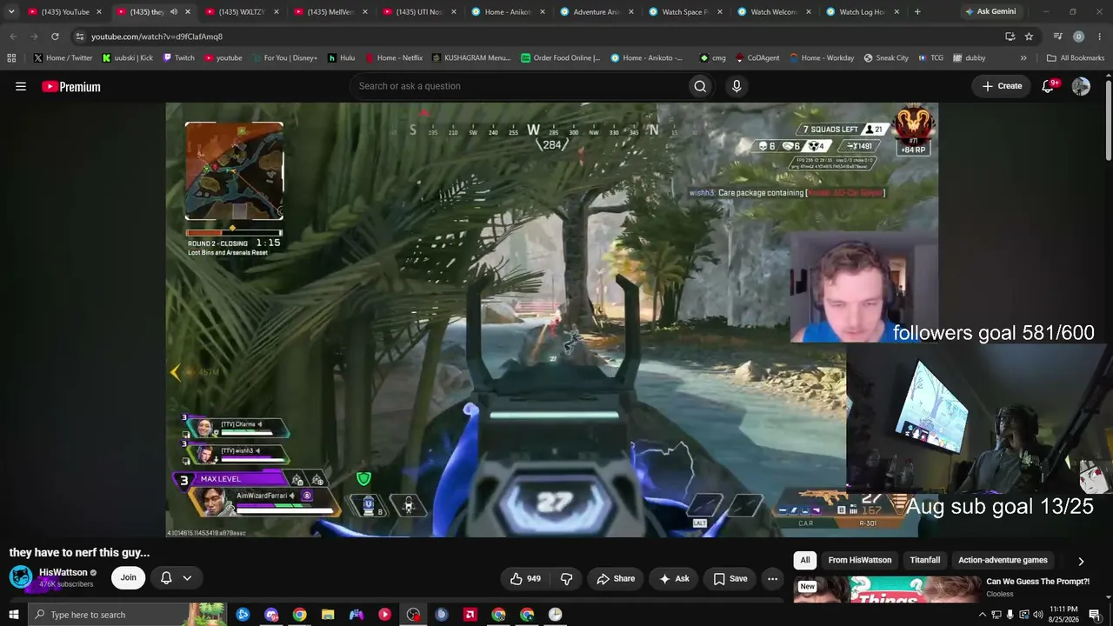Click the Windows taskbar search box

[127, 615]
